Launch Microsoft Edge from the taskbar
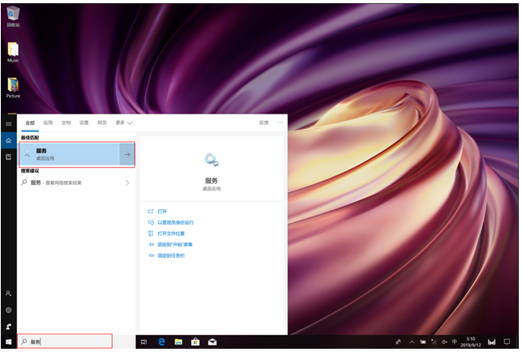The height and width of the screenshot is (352, 522). click(161, 342)
